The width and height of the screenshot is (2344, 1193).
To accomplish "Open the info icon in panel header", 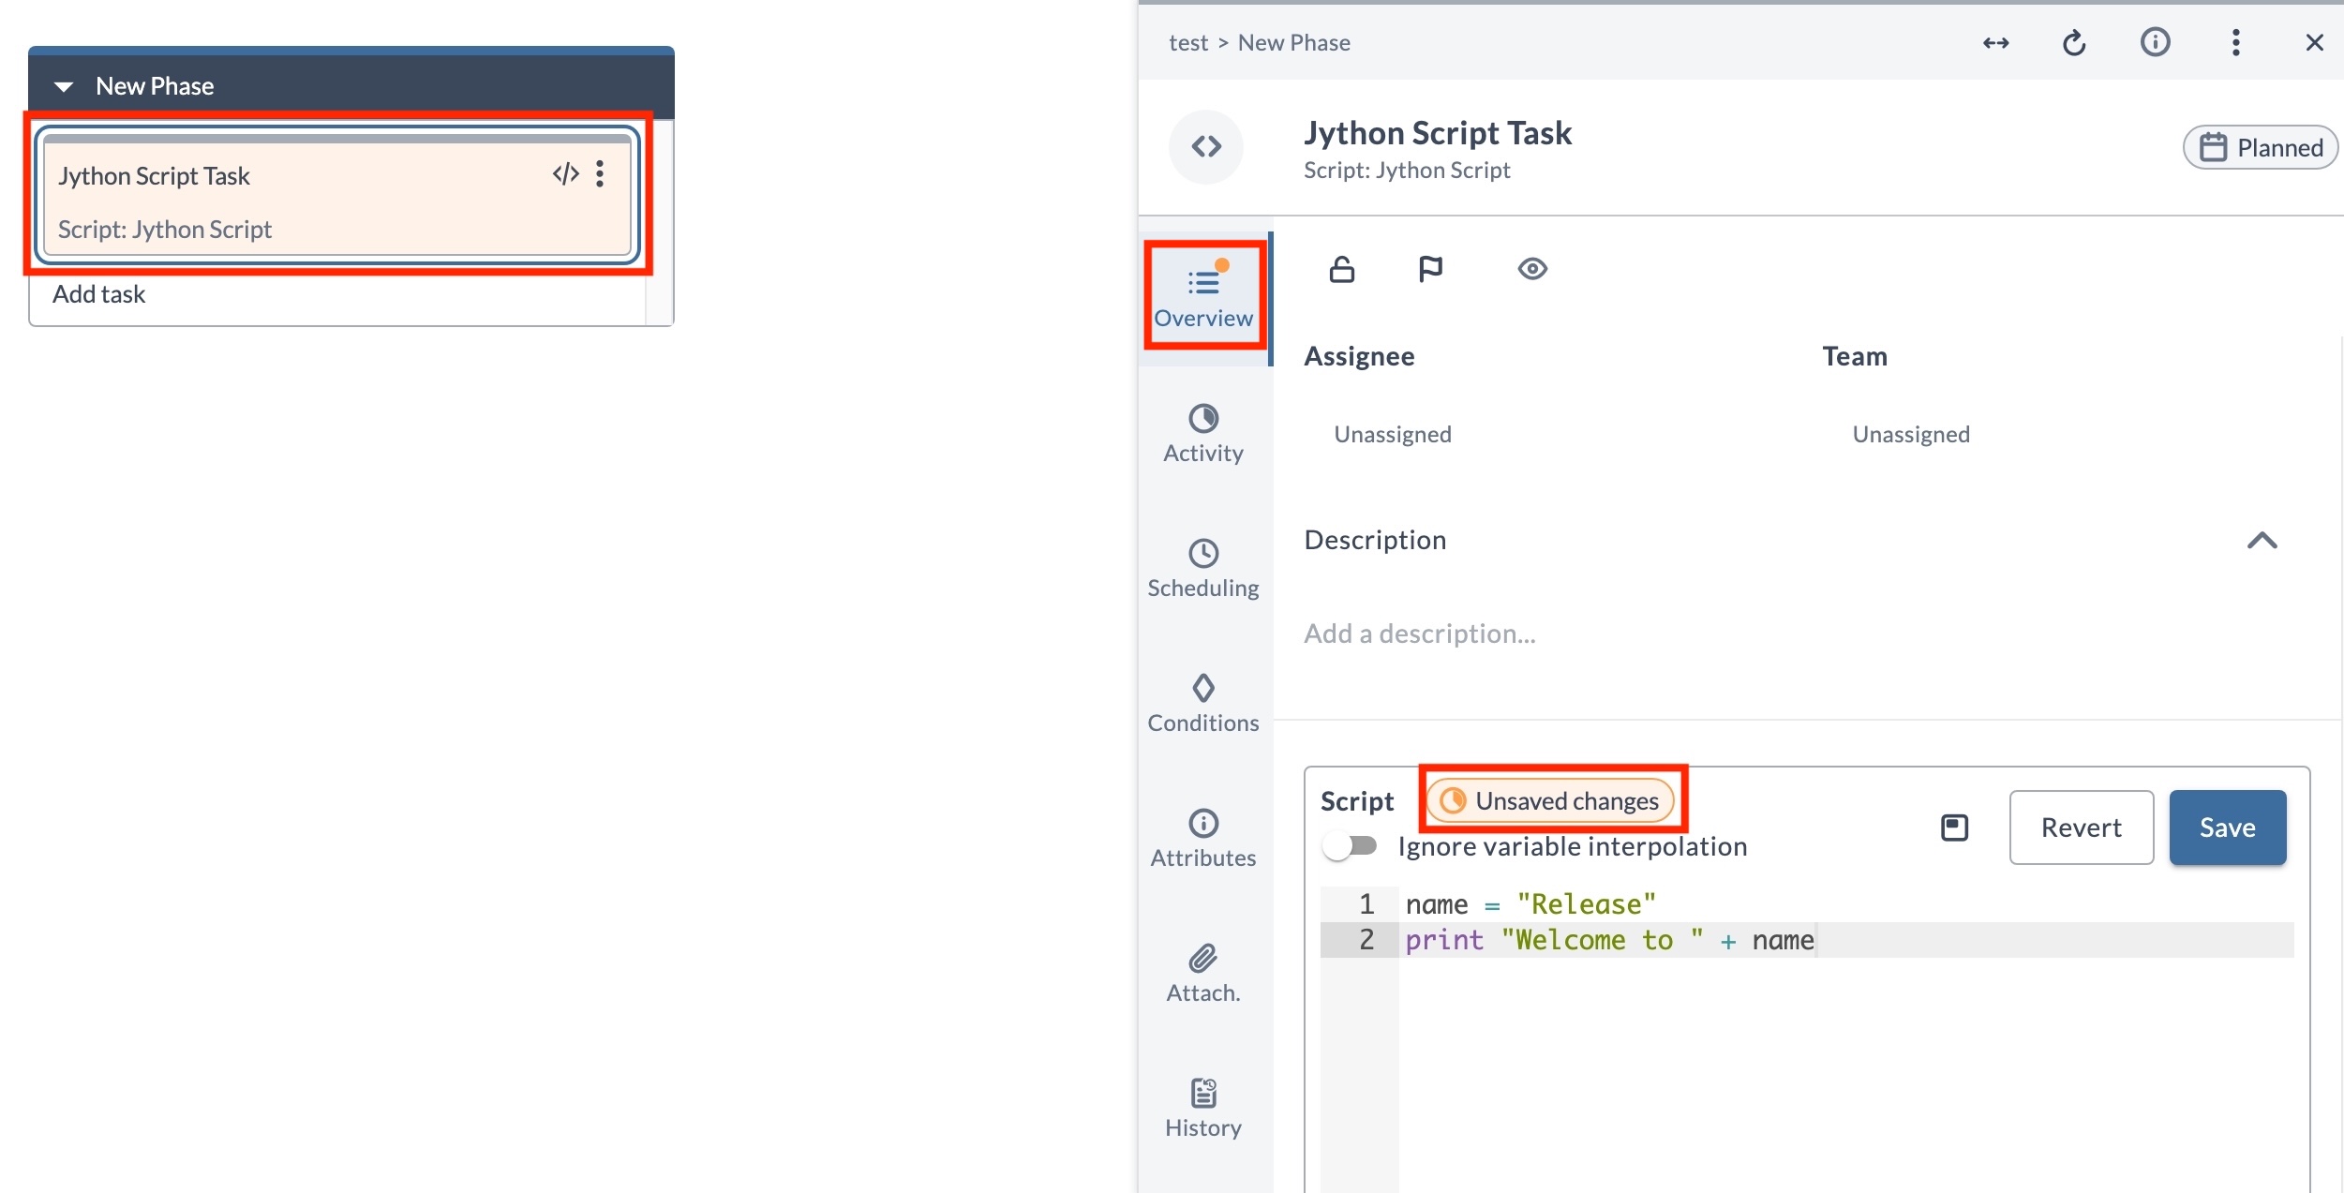I will (2155, 42).
